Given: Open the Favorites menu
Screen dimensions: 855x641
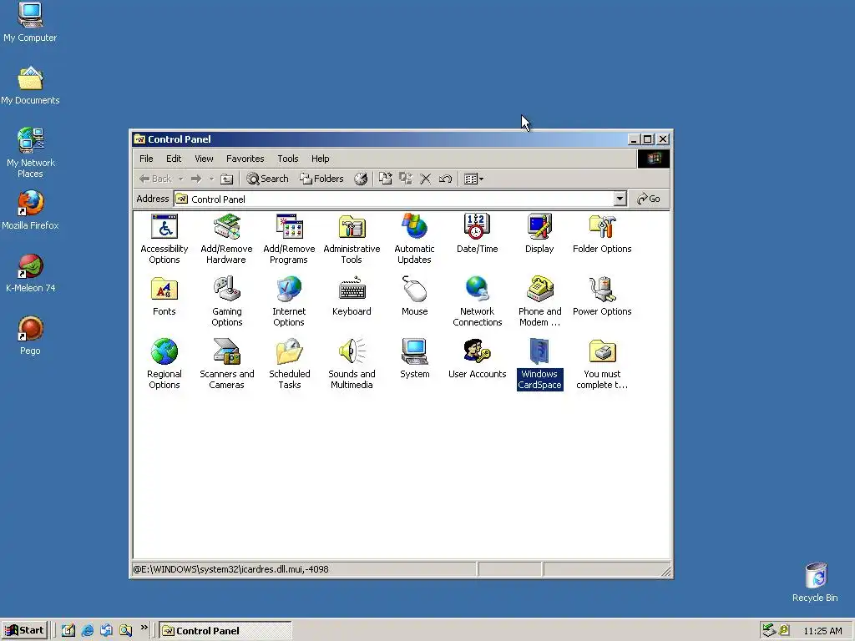Looking at the screenshot, I should point(245,159).
